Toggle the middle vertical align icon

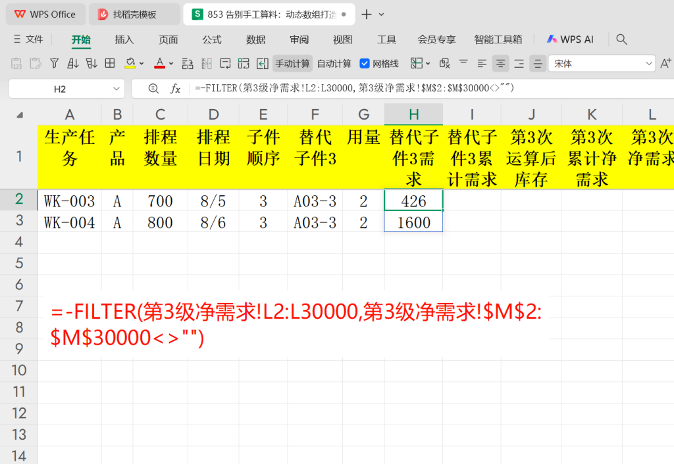[x=538, y=64]
